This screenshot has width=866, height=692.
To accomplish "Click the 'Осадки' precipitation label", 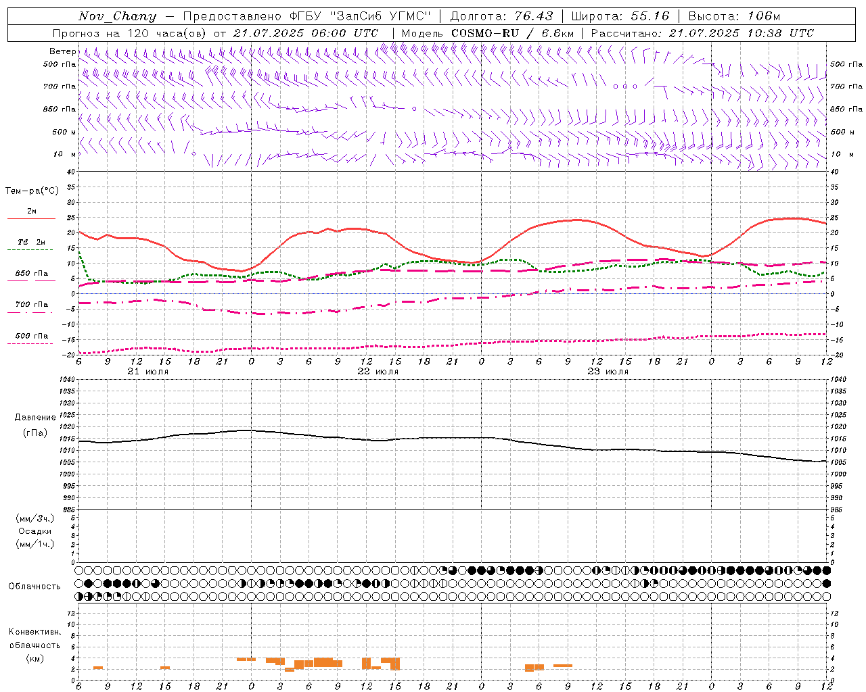I will (35, 531).
